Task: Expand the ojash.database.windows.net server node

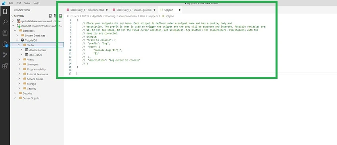Action: [x=13, y=21]
